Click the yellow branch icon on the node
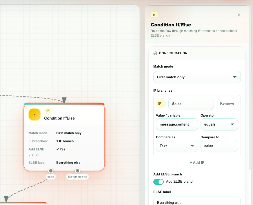 pos(34,115)
